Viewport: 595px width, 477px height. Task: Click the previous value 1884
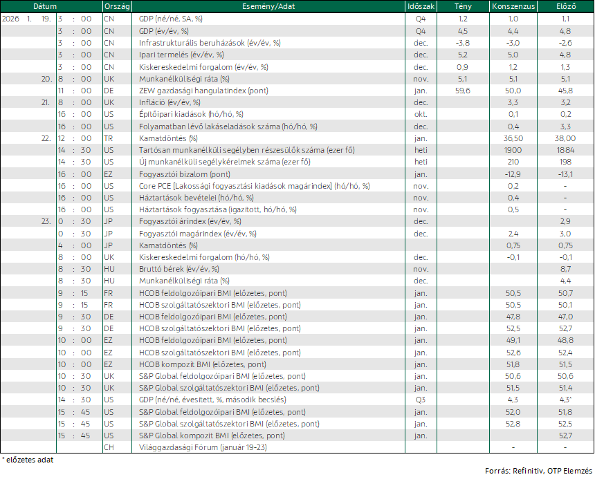[x=565, y=150]
